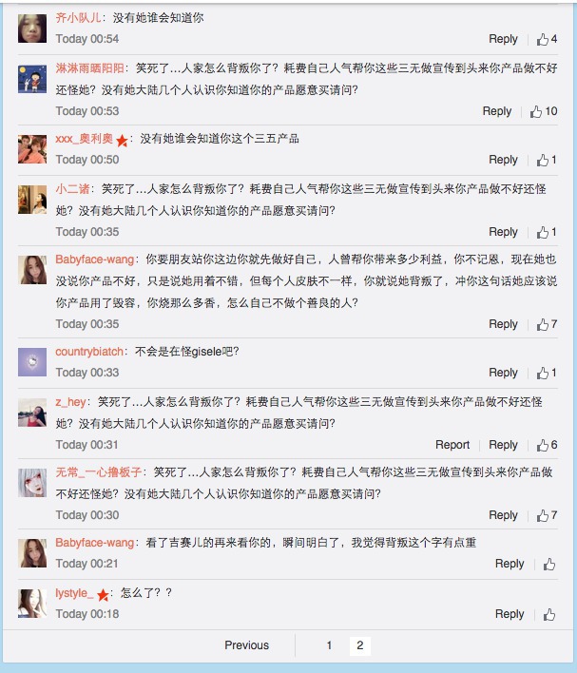Like 无常_一心撸板子's comment
577x673 pixels.
pos(543,515)
